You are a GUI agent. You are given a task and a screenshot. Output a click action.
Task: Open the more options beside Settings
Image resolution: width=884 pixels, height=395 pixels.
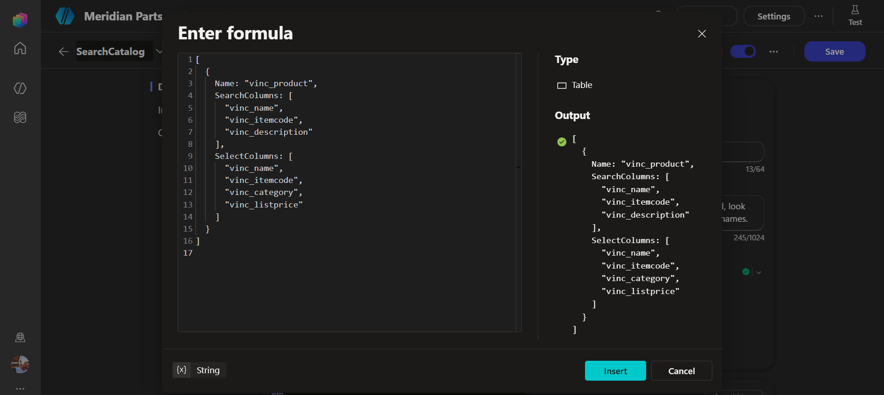point(819,16)
